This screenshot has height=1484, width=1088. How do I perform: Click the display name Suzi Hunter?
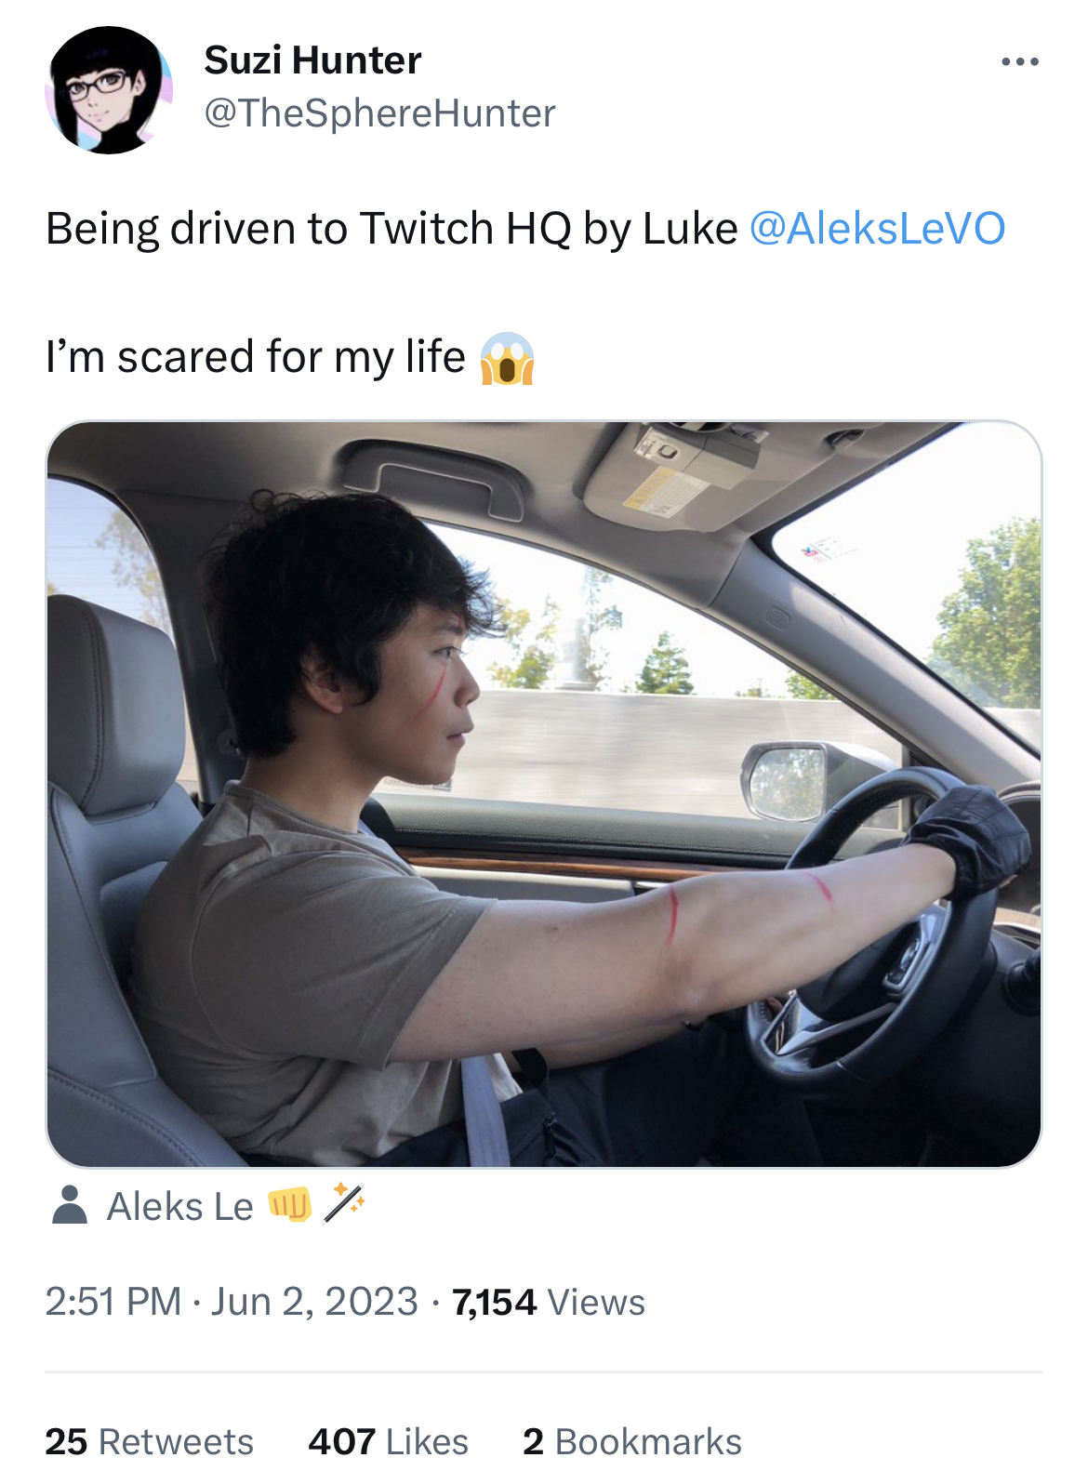(x=312, y=60)
